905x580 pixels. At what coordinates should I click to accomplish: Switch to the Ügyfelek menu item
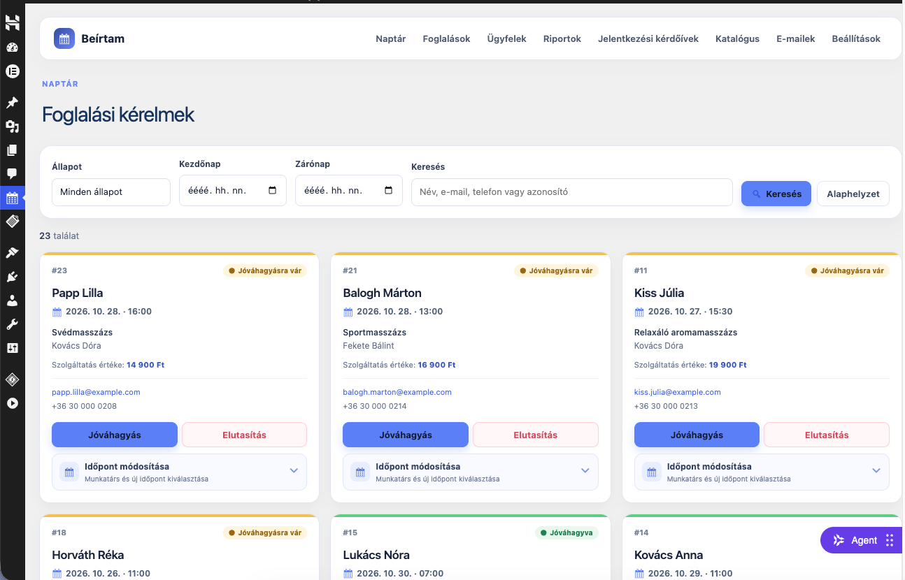[x=507, y=39]
